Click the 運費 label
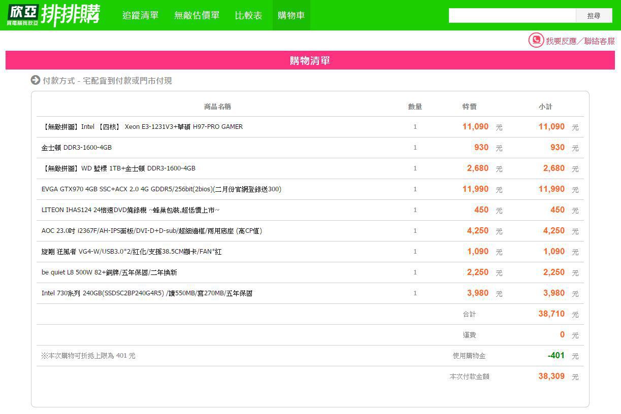Image resolution: width=621 pixels, height=414 pixels. [x=469, y=335]
